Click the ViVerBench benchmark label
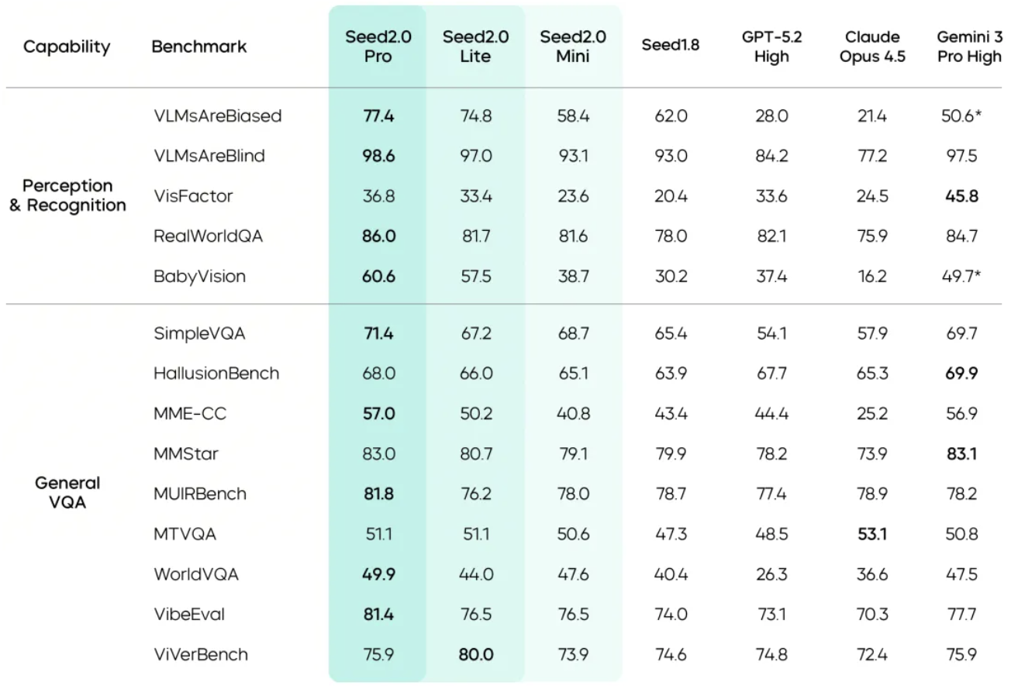 click(201, 654)
